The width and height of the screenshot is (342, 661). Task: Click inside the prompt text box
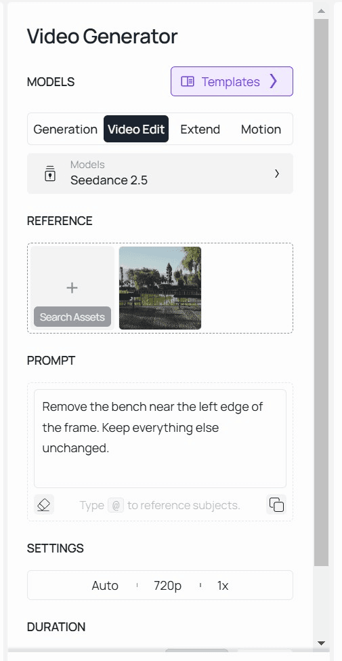(160, 439)
